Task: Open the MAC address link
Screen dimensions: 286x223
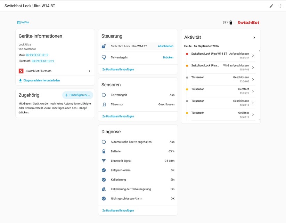Action: 37,55
